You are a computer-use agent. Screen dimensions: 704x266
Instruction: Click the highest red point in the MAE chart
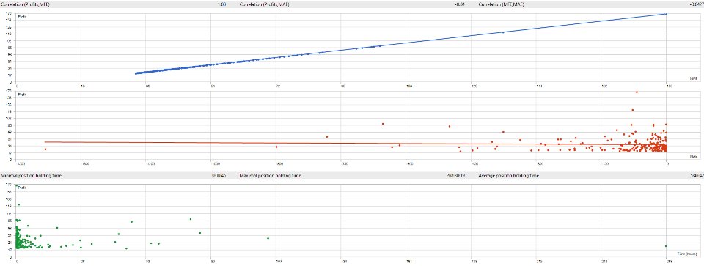pyautogui.click(x=637, y=92)
